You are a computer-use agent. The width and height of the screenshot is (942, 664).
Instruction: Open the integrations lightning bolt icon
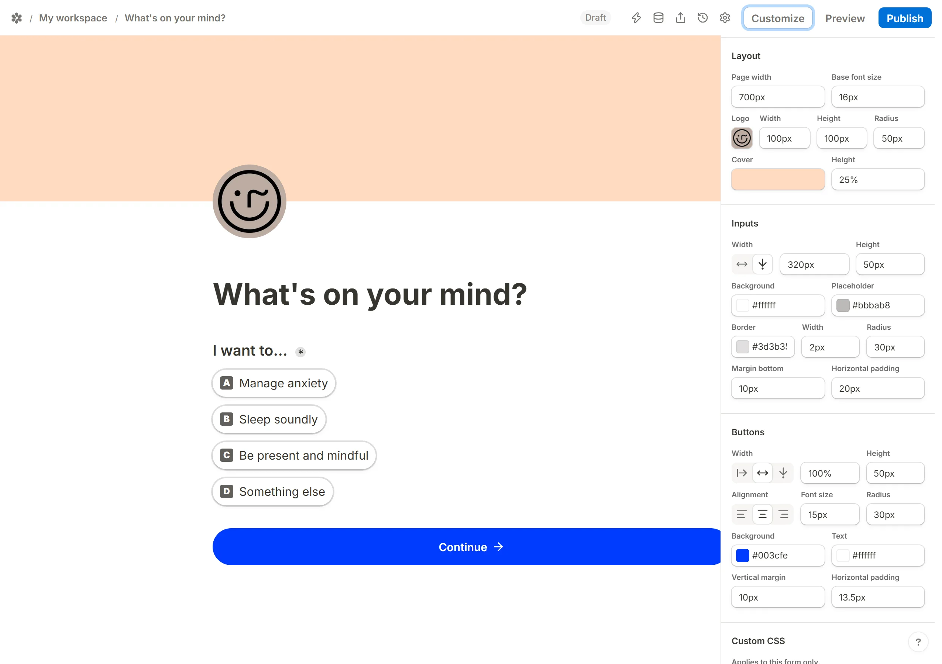tap(636, 18)
